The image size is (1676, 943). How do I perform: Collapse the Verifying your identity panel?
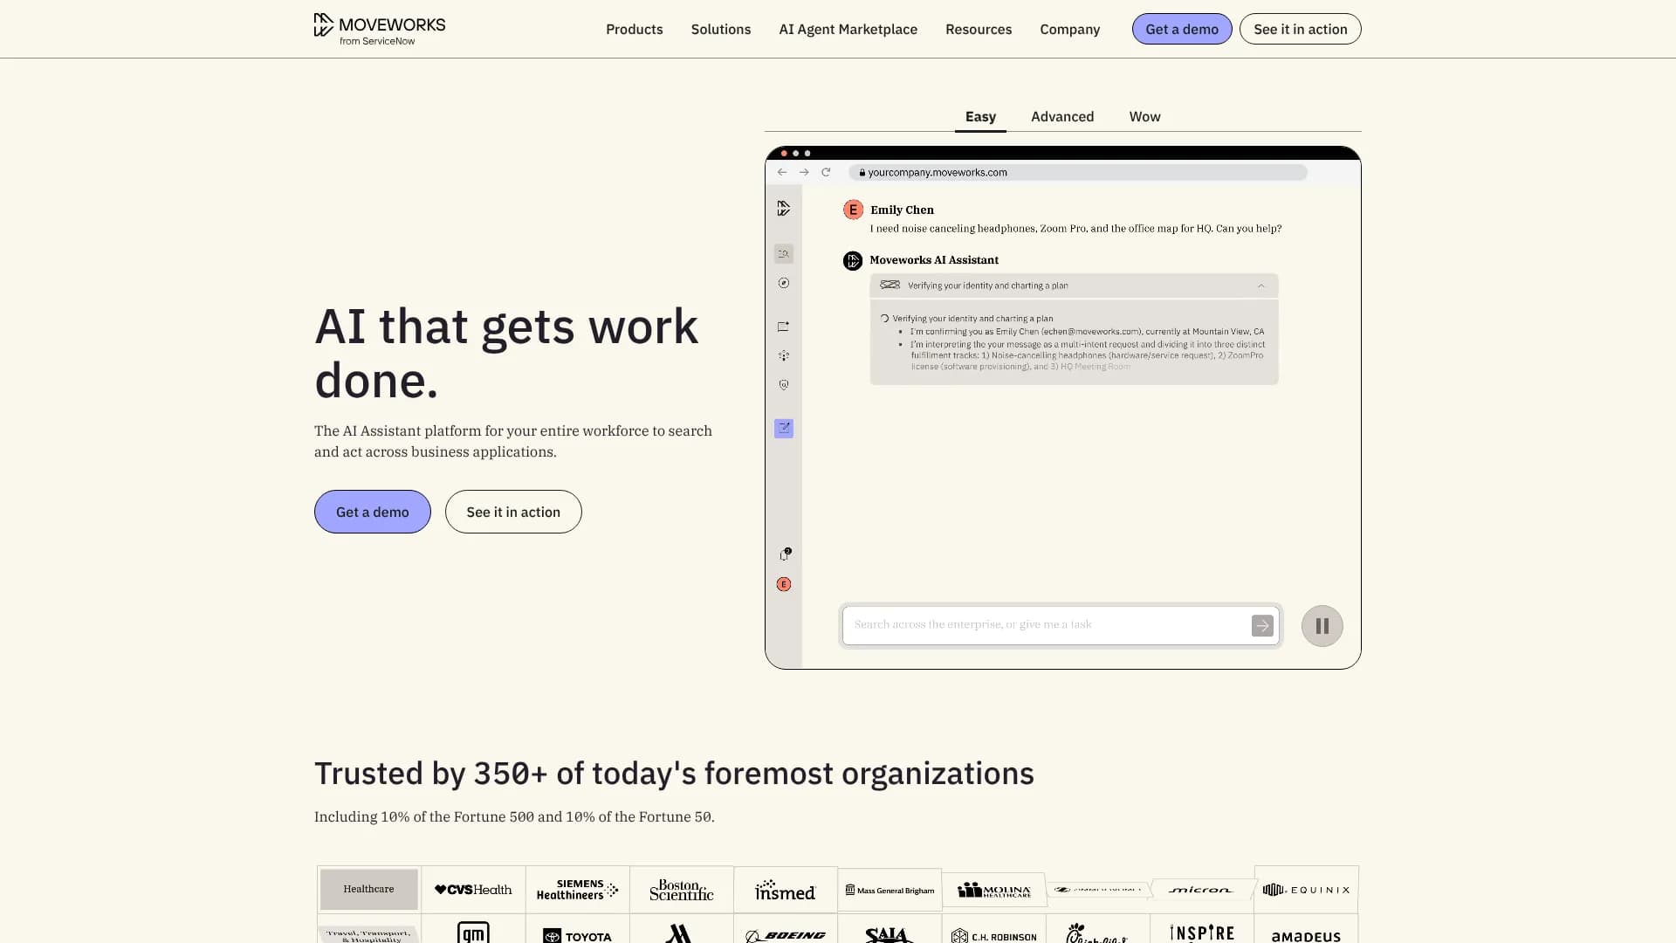tap(1260, 286)
